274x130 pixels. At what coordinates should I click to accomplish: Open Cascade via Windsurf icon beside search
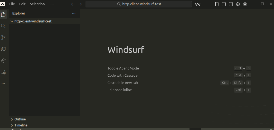click(198, 4)
